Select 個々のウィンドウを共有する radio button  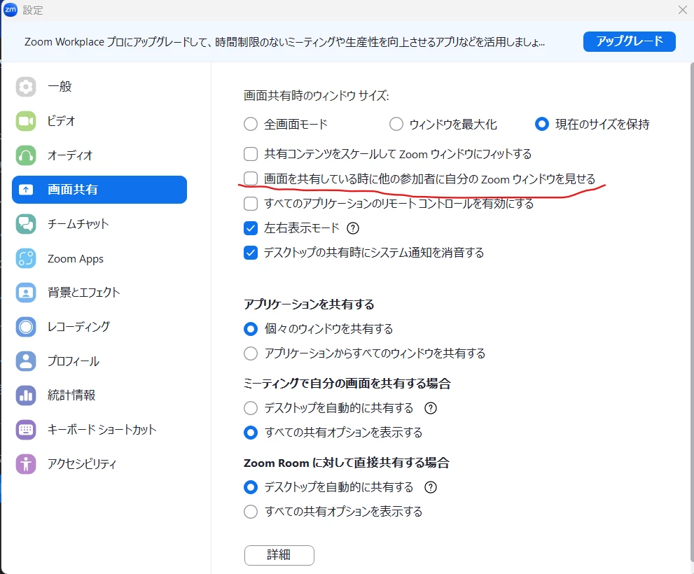pyautogui.click(x=251, y=329)
